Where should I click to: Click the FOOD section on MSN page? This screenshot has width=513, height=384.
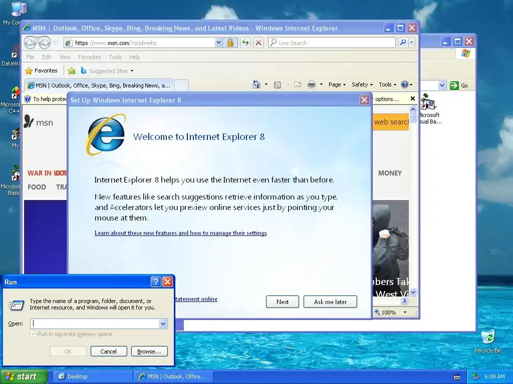[x=37, y=187]
